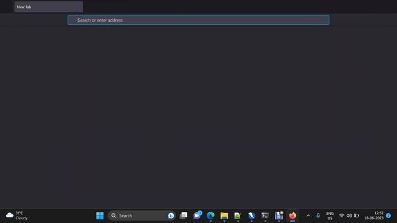The image size is (397, 223).
Task: Open the Terminal icon in the taskbar
Action: pyautogui.click(x=265, y=216)
